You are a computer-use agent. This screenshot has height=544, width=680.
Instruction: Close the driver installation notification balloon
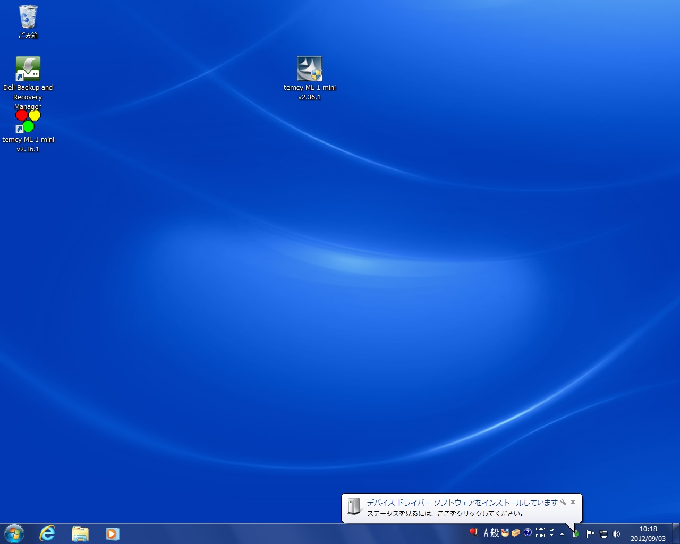click(573, 502)
